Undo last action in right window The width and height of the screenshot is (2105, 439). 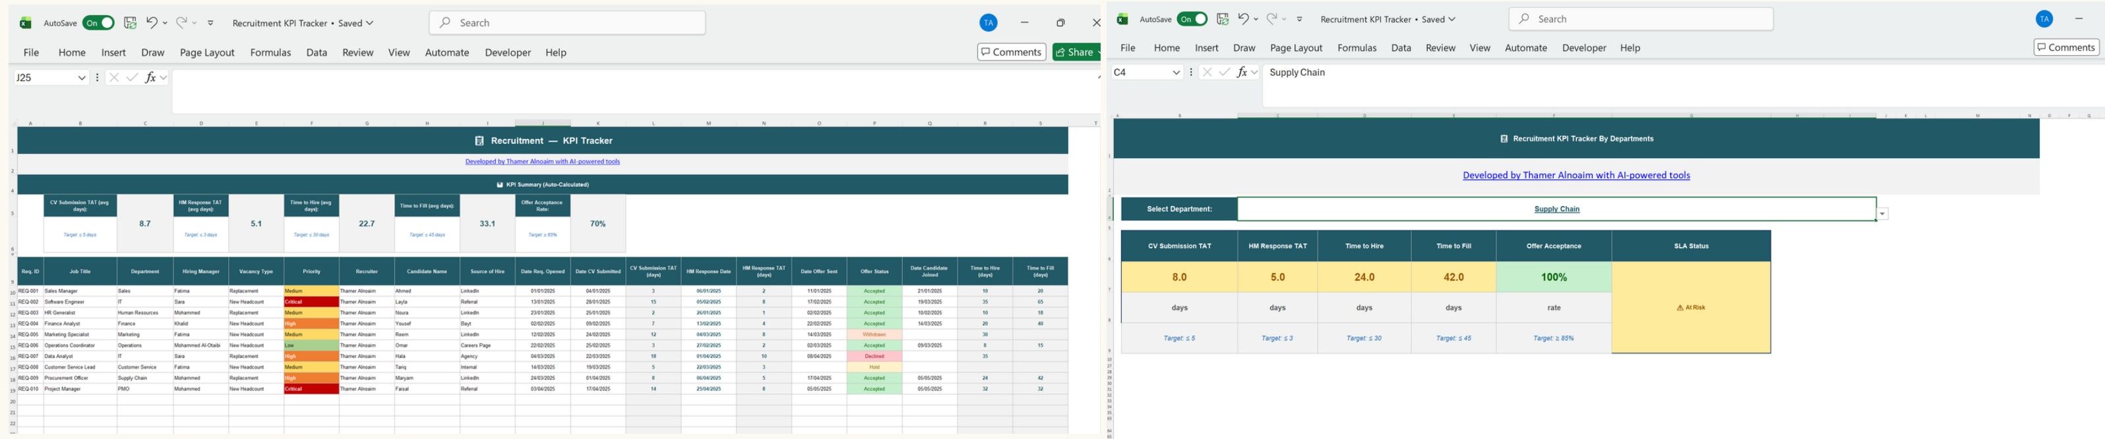1243,19
